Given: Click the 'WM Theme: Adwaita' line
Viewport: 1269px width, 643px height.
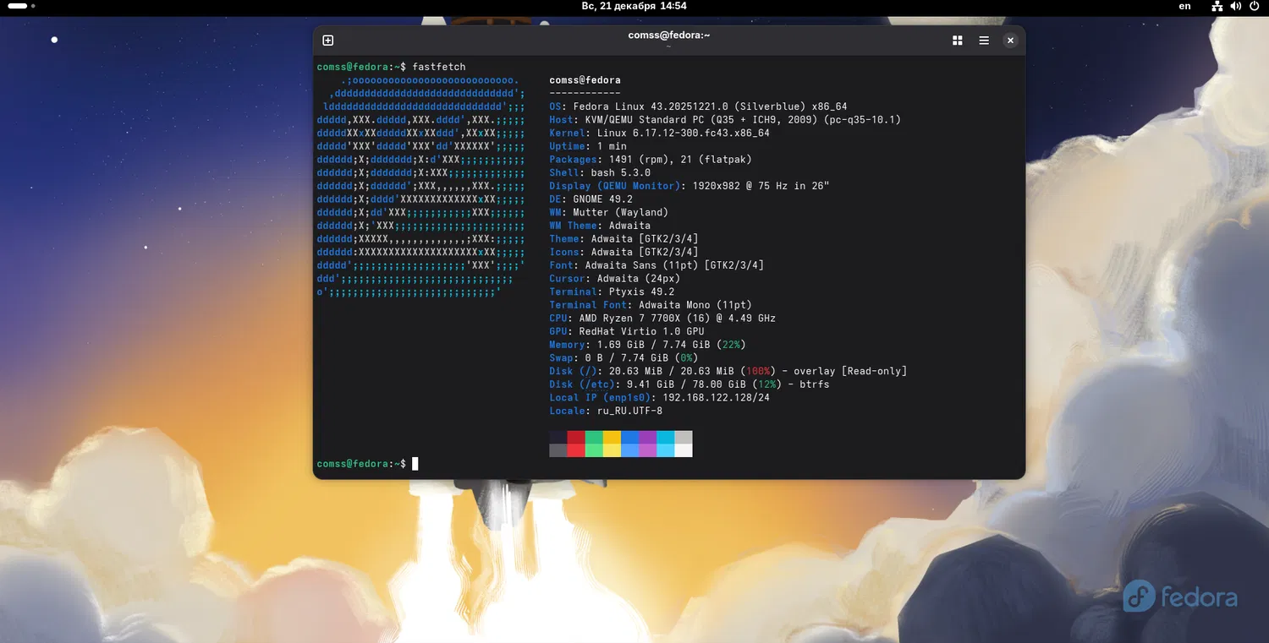Looking at the screenshot, I should pyautogui.click(x=600, y=226).
